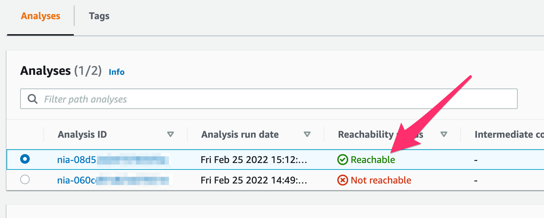This screenshot has width=544, height=218.
Task: Select the radio button for nia-08d5 analysis
Action: [25, 159]
